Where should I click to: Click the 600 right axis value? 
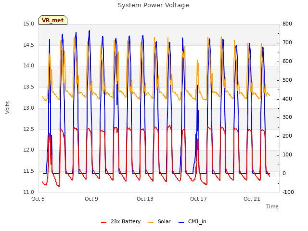click(287, 62)
